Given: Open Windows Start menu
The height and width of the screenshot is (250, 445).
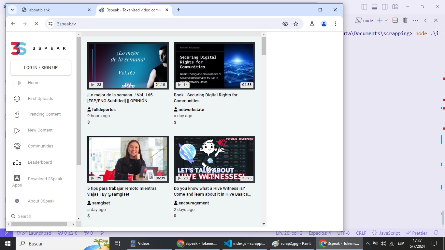Looking at the screenshot, I should tap(8, 243).
